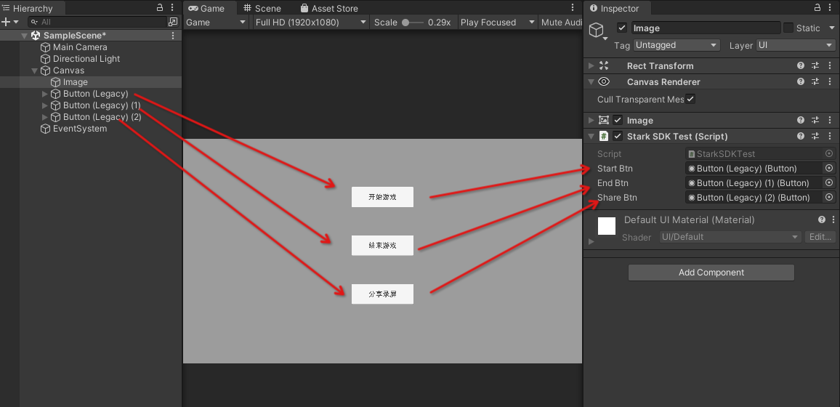This screenshot has width=840, height=407.
Task: Open Default UI Material three-dot menu
Action: pos(833,219)
